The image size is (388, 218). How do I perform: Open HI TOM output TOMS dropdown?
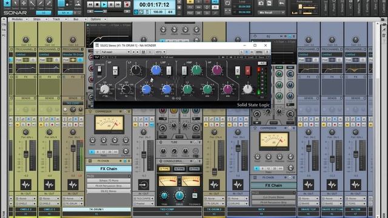click(x=356, y=203)
